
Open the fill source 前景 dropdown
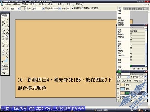tap(19, 9)
